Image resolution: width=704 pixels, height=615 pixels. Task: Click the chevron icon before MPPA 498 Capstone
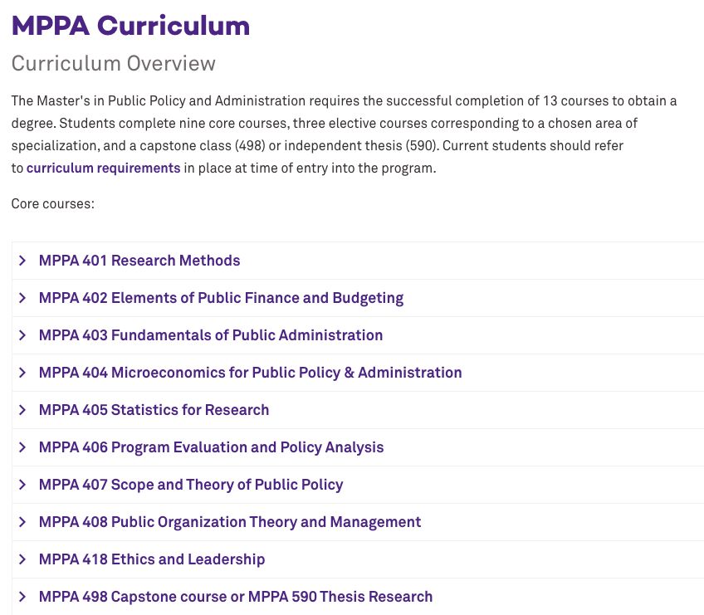click(22, 597)
